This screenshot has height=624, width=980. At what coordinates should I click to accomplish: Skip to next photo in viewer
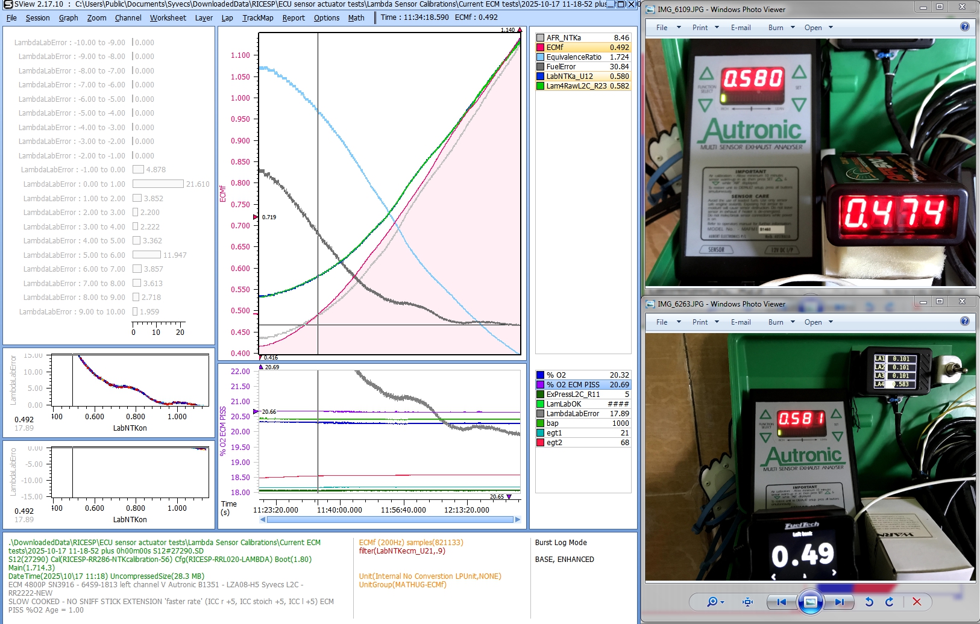pos(840,602)
